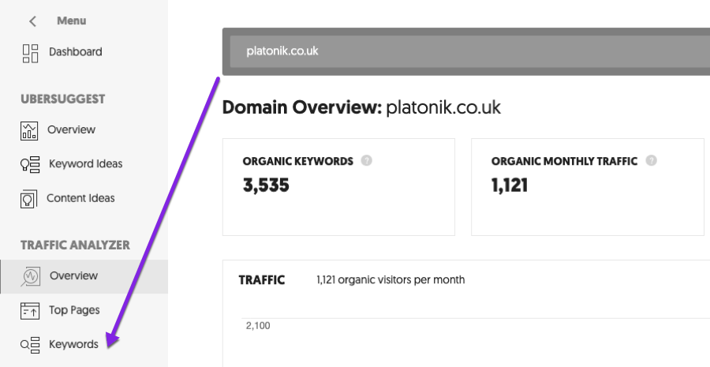Click the Organic Keywords help icon
The height and width of the screenshot is (367, 710).
366,161
